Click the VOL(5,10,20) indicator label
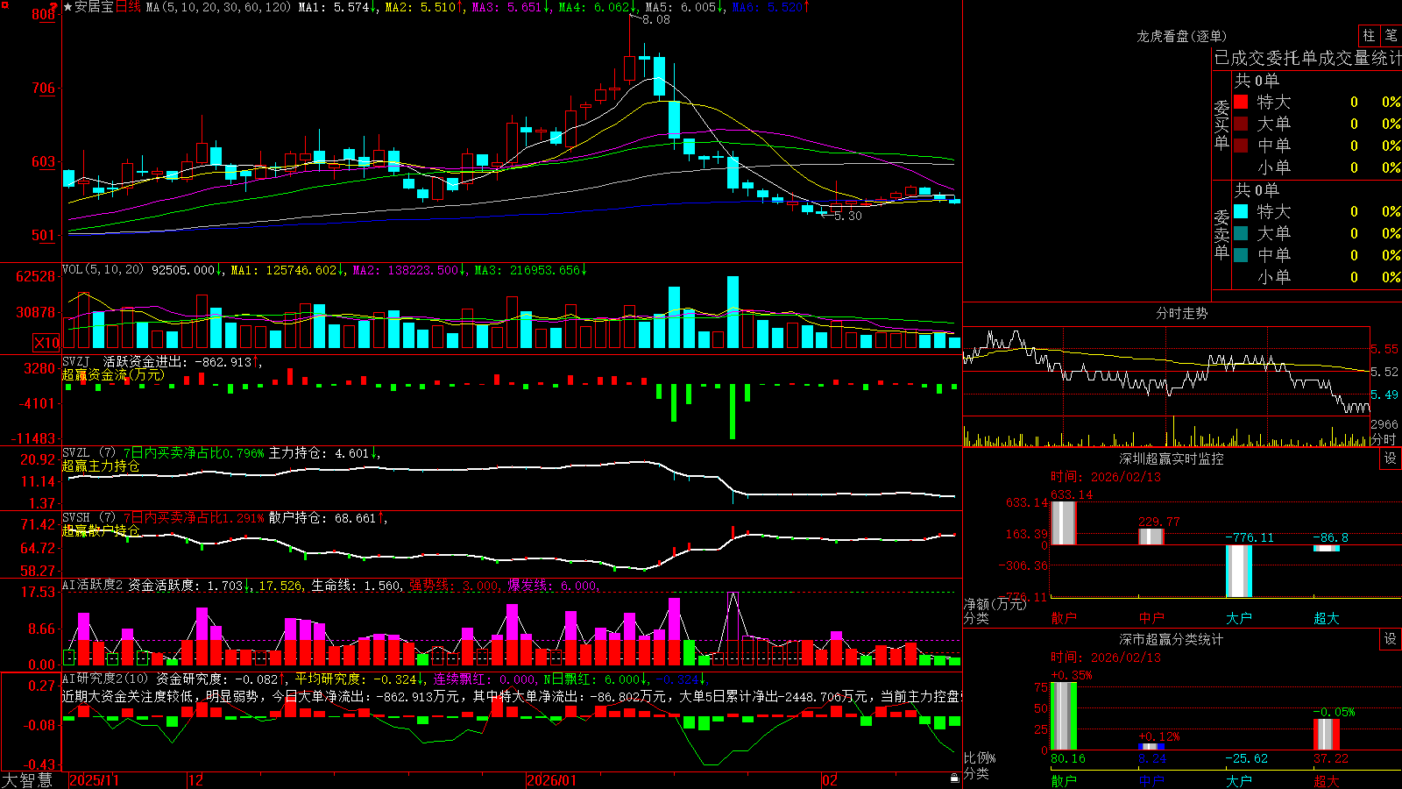 pyautogui.click(x=103, y=270)
